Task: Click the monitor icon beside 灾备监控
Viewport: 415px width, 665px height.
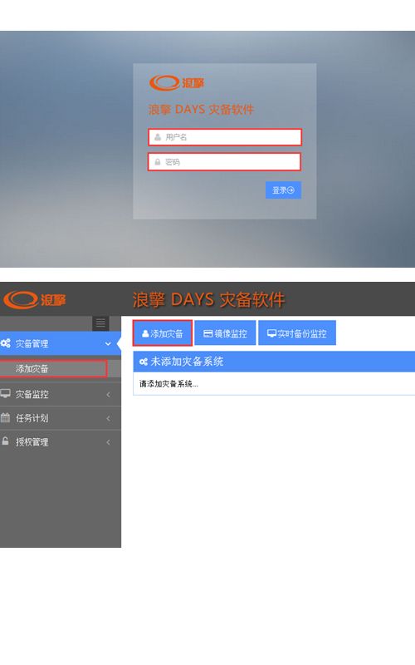Action: coord(6,393)
